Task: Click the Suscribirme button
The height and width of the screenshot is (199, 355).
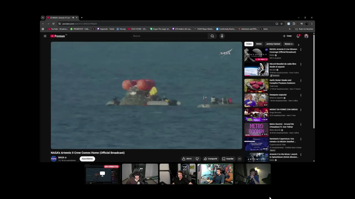Action: (87, 159)
